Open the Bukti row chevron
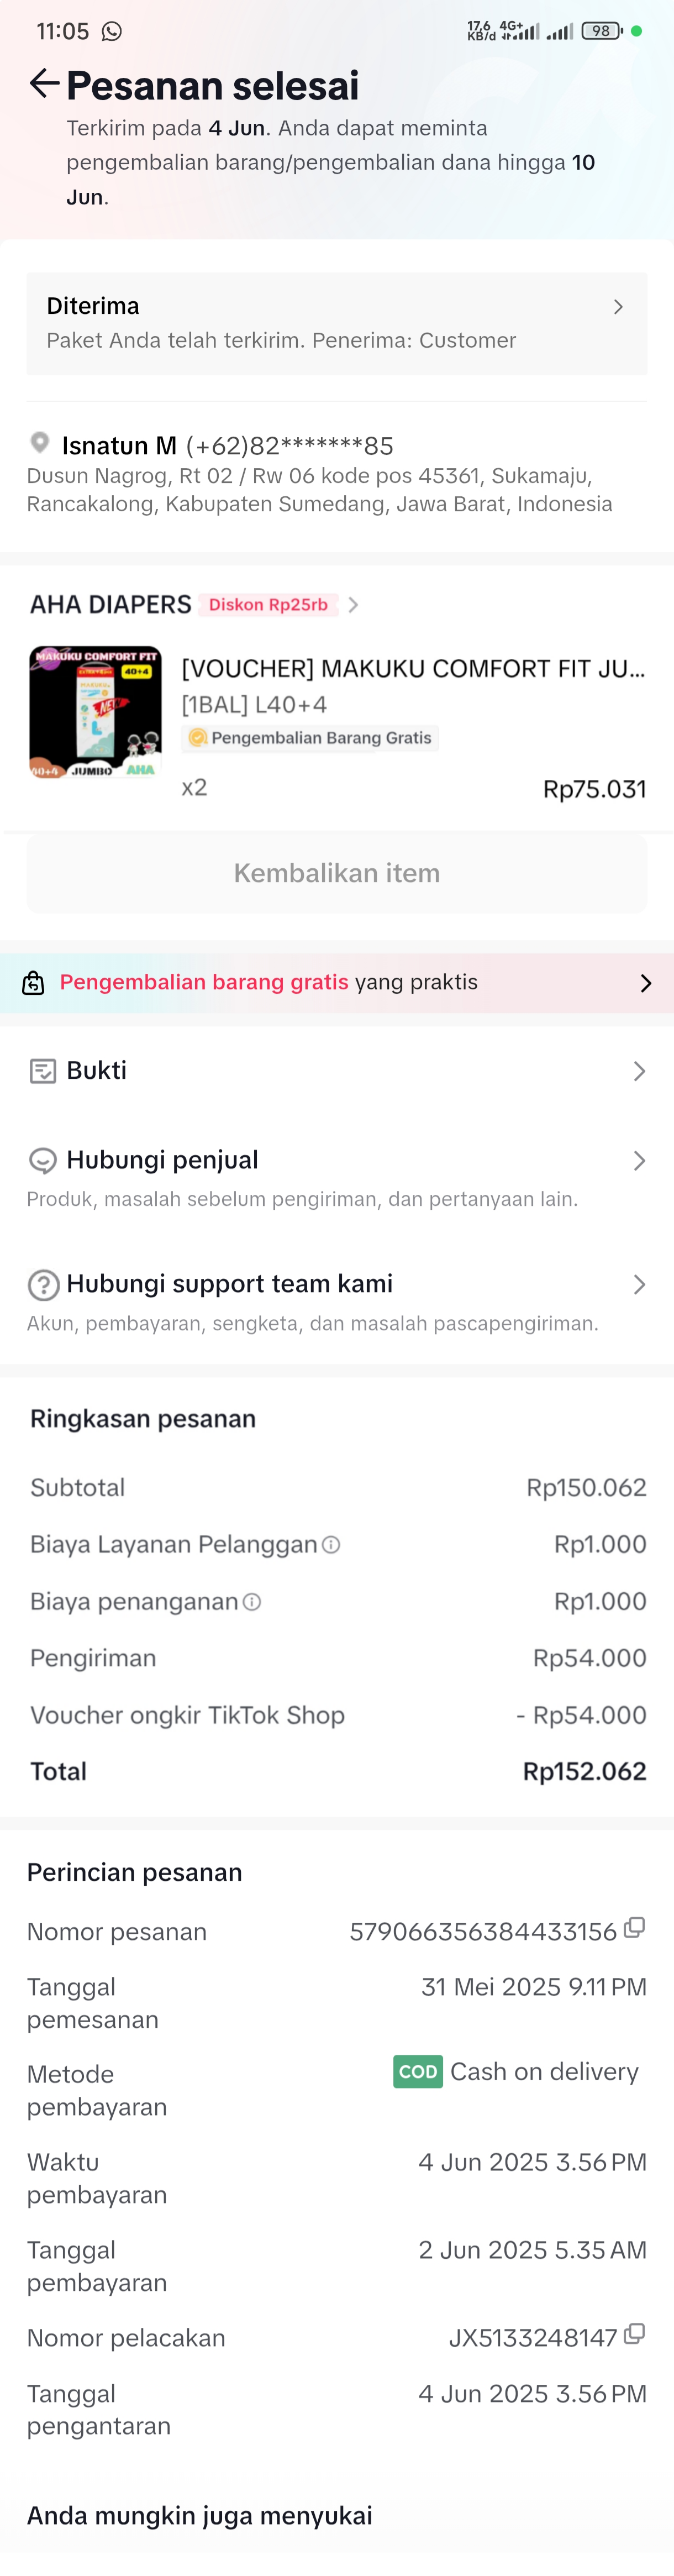 pyautogui.click(x=639, y=1071)
